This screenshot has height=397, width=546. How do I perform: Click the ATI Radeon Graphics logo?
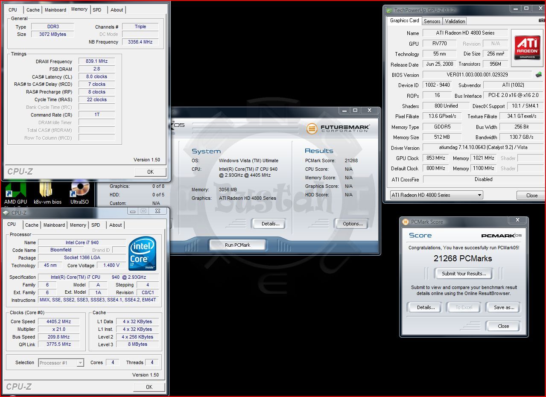coord(527,47)
